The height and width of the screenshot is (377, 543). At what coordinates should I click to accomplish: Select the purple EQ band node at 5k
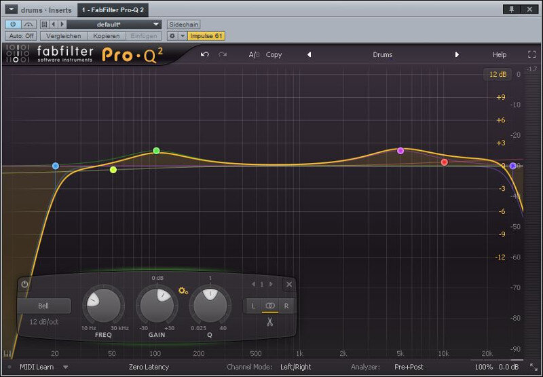point(400,151)
